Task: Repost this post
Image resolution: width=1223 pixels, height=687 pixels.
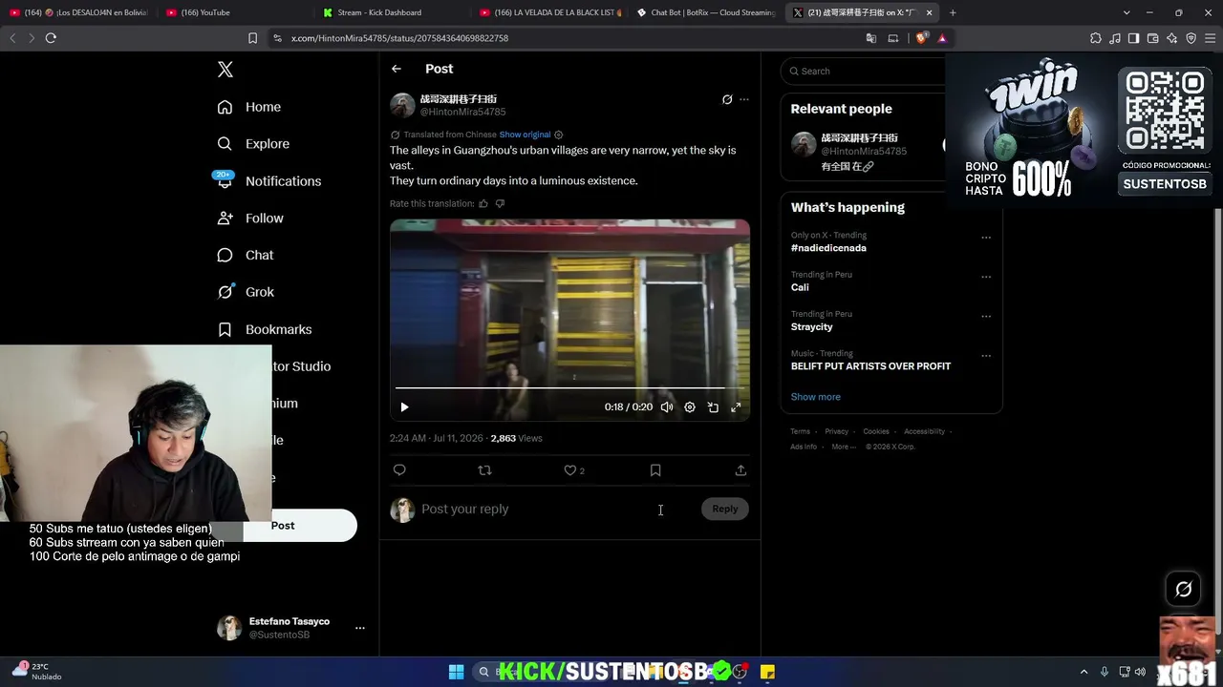Action: point(484,470)
